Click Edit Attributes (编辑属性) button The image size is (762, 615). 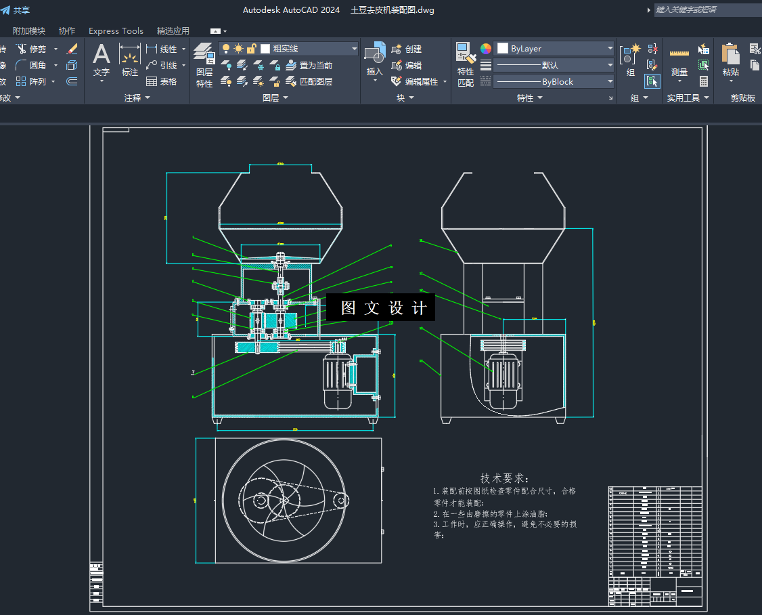(415, 81)
